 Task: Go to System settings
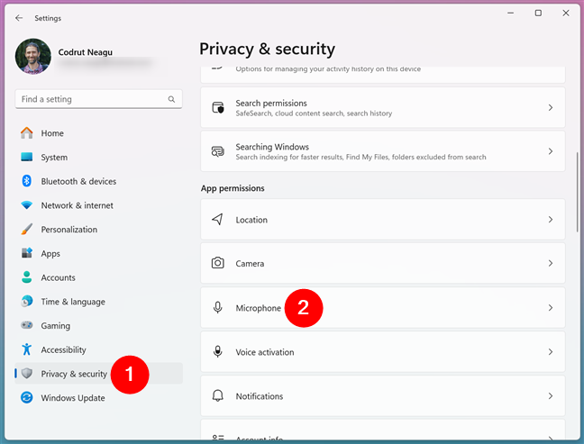(99, 157)
